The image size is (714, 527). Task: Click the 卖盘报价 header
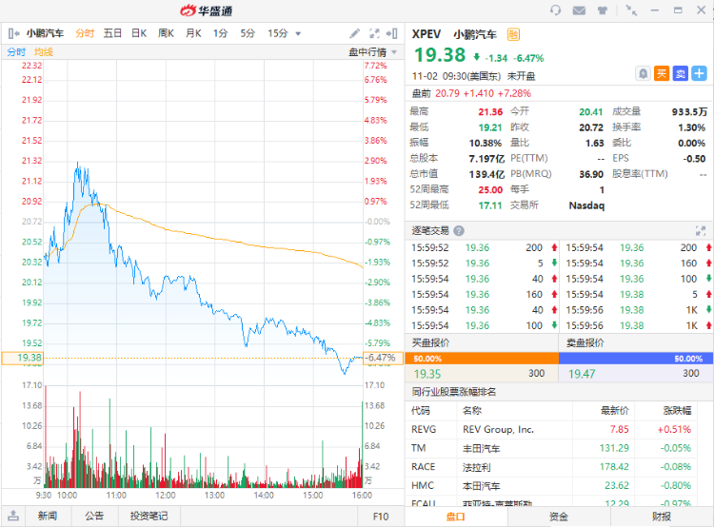(585, 342)
